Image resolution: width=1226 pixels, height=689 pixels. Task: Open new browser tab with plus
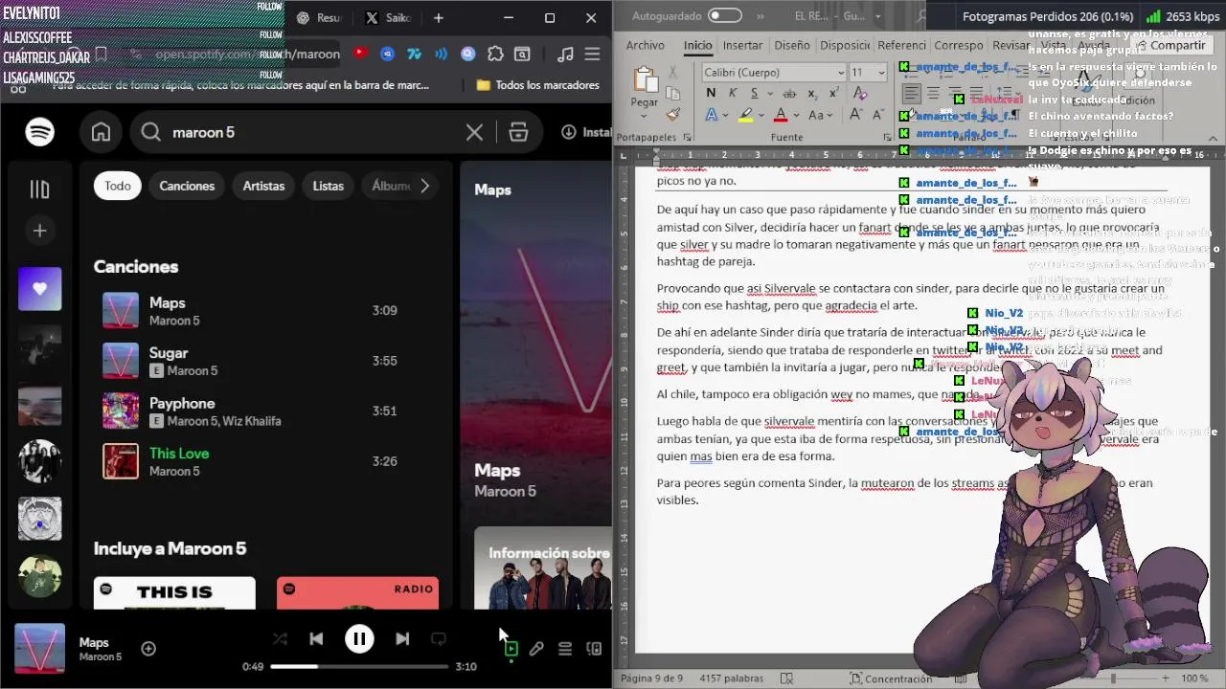438,17
